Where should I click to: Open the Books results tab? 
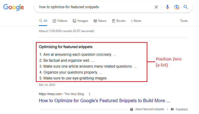tap(119, 21)
